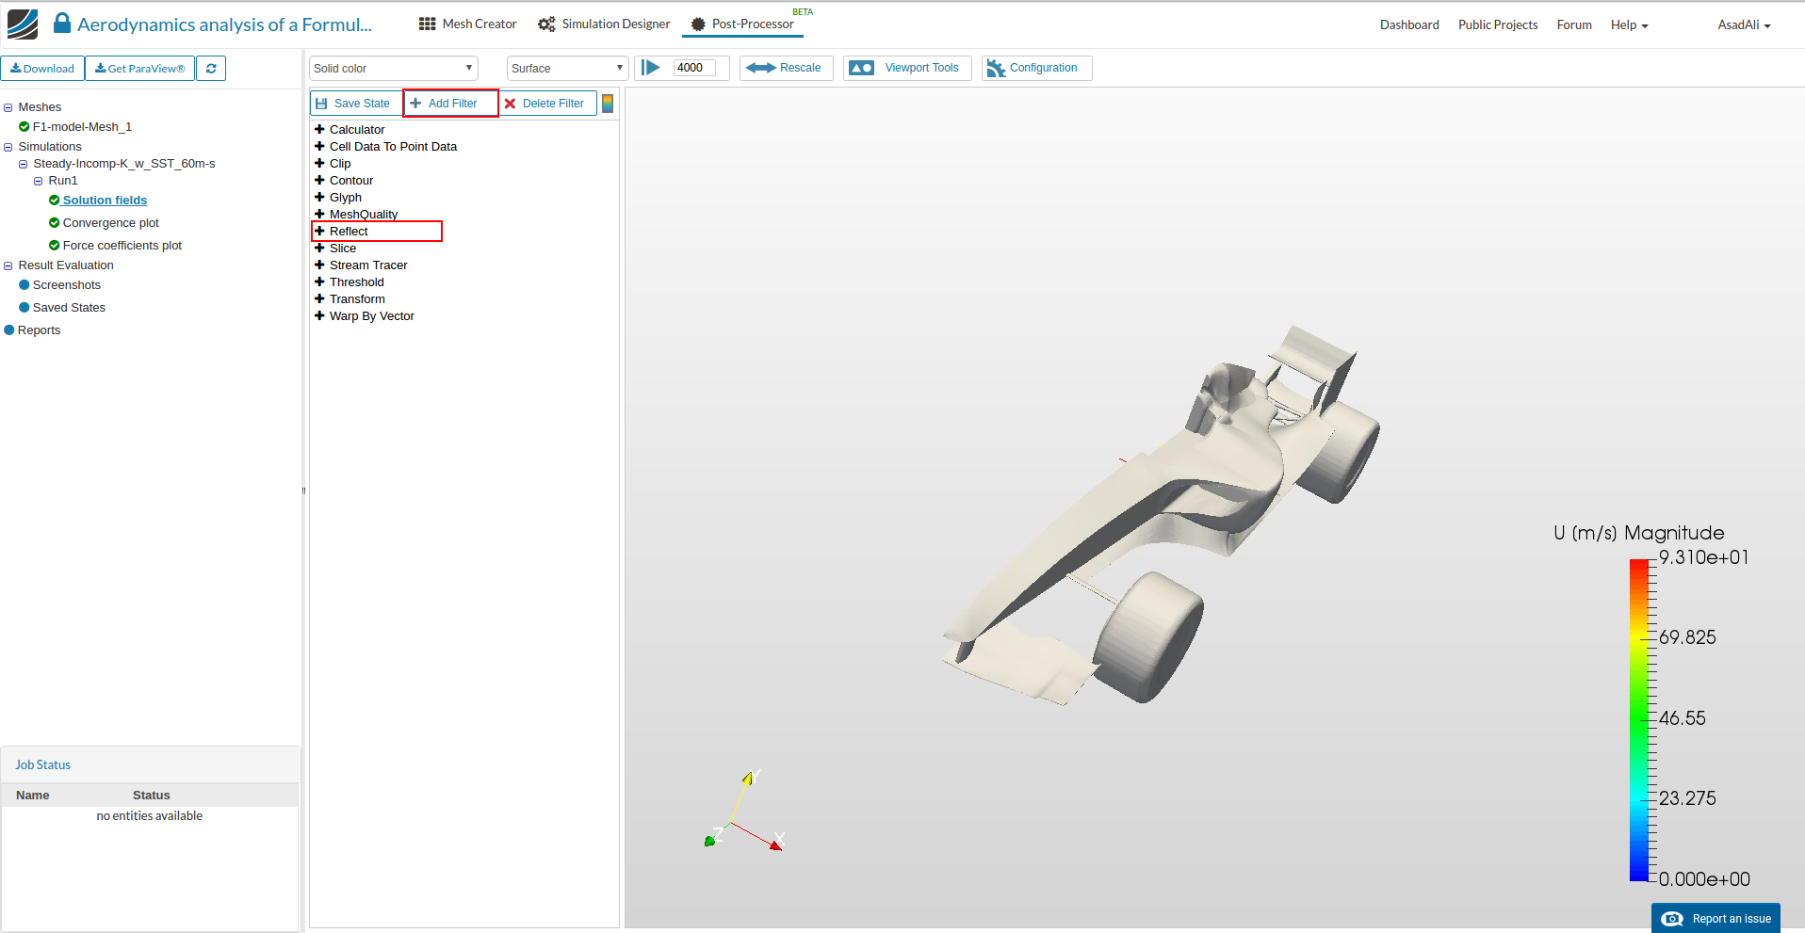This screenshot has height=933, width=1805.
Task: Click the lock icon beside project title
Action: point(62,24)
